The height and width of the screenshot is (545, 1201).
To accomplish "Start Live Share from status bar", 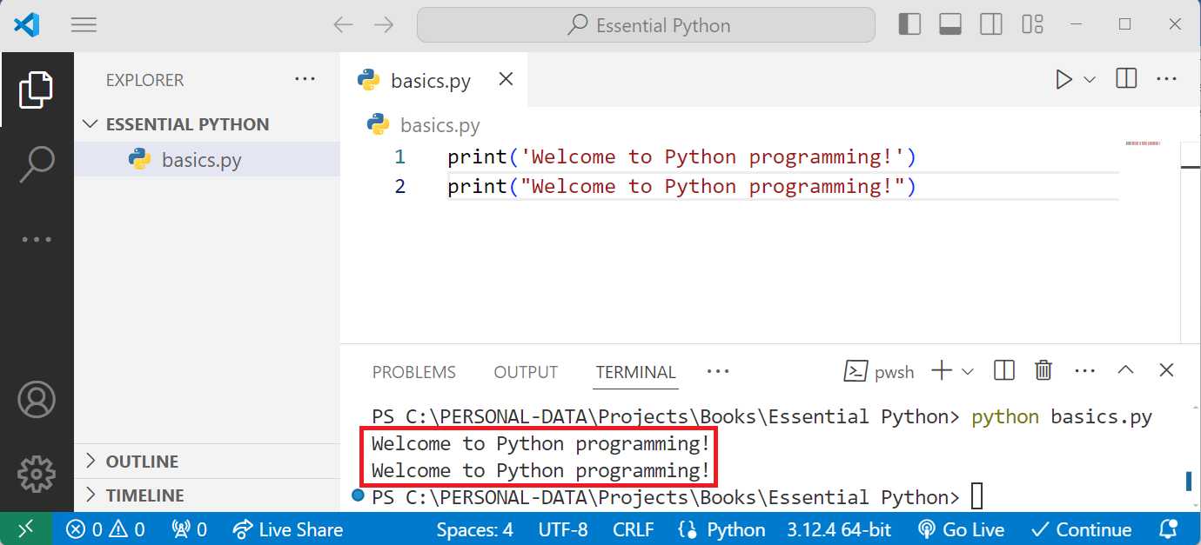I will pyautogui.click(x=287, y=529).
